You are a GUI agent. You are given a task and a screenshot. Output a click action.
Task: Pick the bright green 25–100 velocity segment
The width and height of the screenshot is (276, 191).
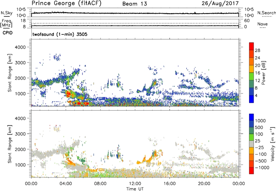click(x=252, y=137)
